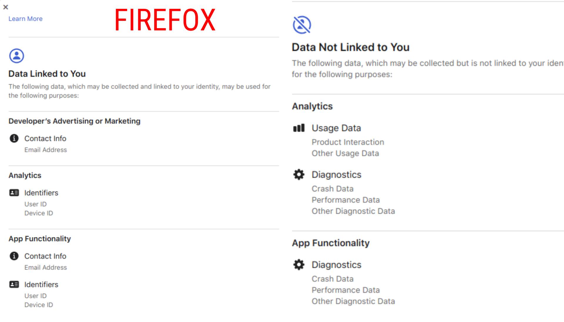This screenshot has height=322, width=564.
Task: Click the Identifiers icon under App Functionality
Action: tap(14, 284)
